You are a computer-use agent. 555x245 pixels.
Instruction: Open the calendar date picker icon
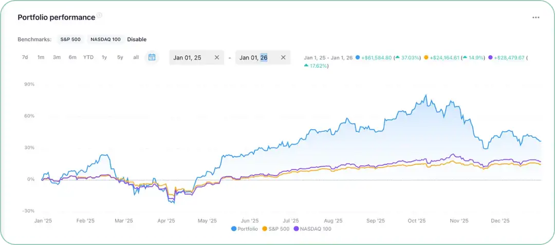tap(152, 57)
